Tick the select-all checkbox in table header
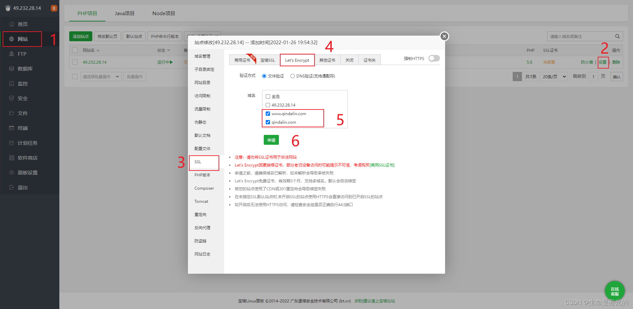 pyautogui.click(x=75, y=50)
